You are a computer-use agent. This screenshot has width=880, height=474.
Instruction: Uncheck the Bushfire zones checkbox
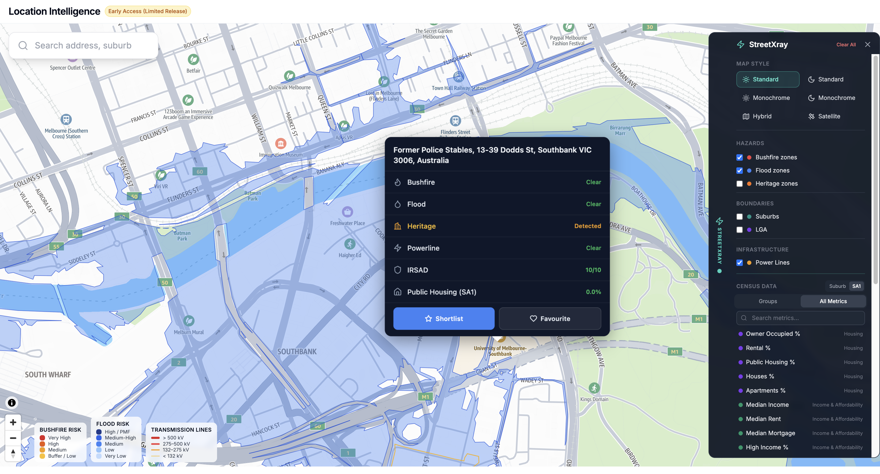click(x=739, y=157)
